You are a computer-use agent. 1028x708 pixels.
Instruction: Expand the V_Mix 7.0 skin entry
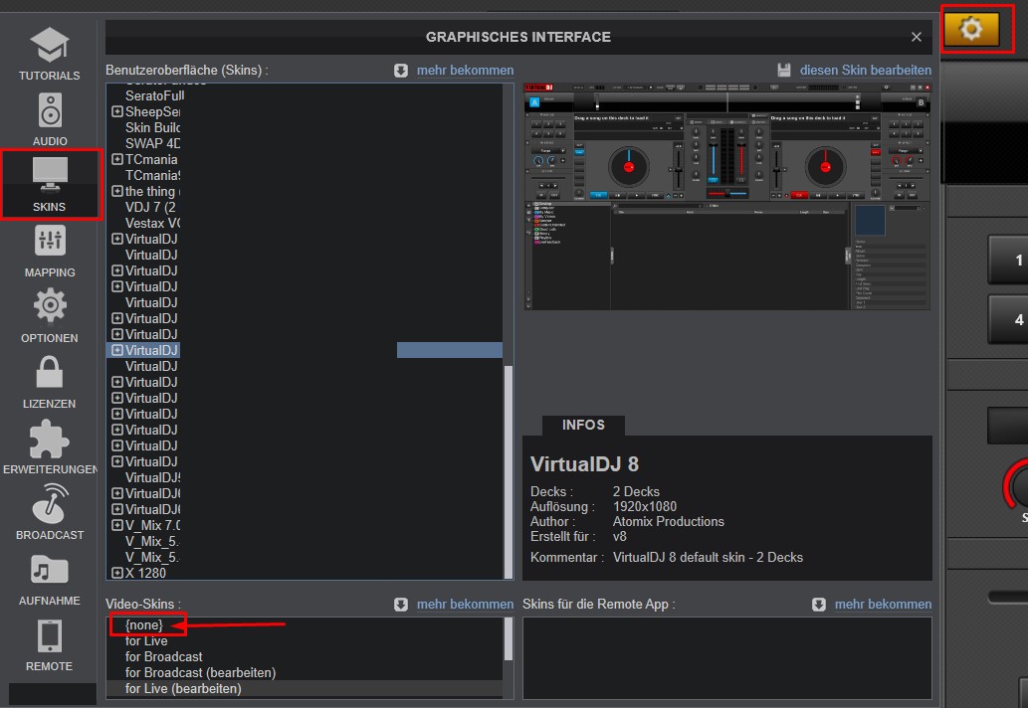tap(117, 525)
